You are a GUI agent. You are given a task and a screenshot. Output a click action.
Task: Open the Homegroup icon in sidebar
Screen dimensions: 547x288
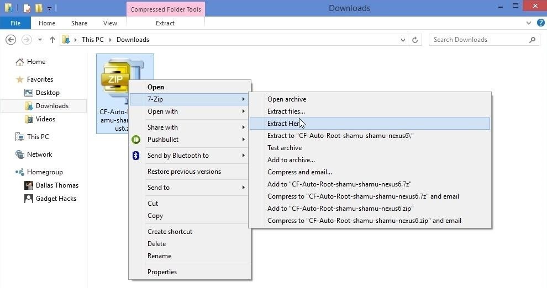[20, 172]
